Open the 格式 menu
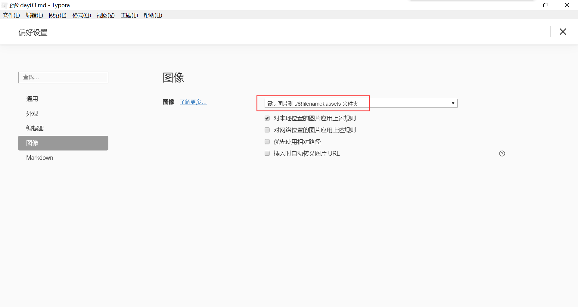The width and height of the screenshot is (578, 307). pyautogui.click(x=81, y=15)
